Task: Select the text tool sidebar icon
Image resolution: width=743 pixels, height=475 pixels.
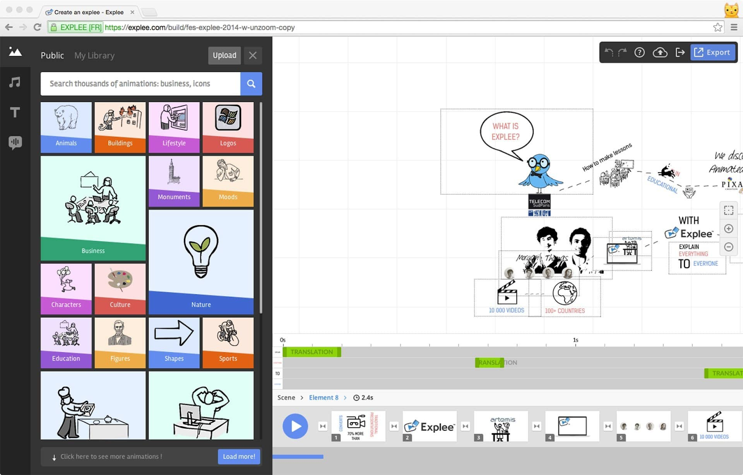Action: point(15,112)
